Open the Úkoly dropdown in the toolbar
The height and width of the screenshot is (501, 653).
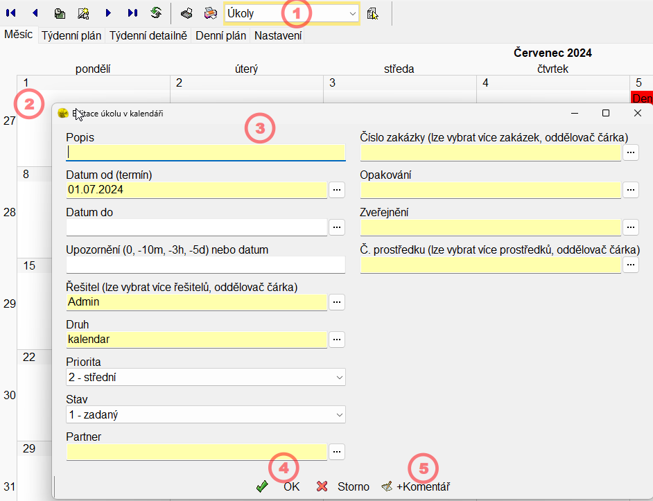[x=352, y=13]
